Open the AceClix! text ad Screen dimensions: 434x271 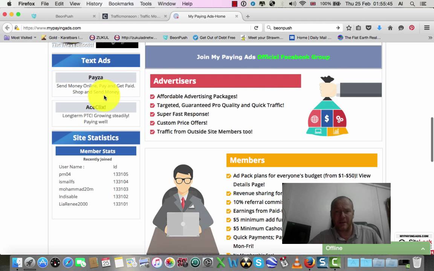tap(96, 107)
